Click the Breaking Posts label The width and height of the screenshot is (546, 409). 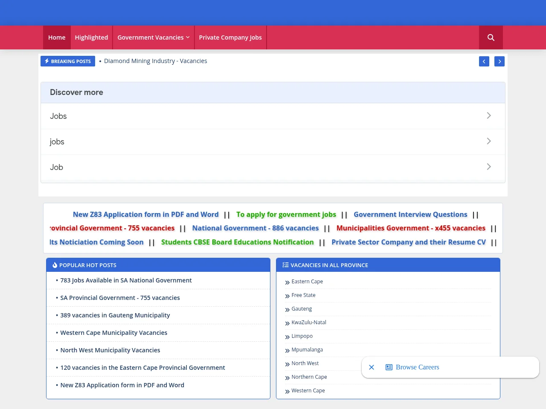(68, 61)
